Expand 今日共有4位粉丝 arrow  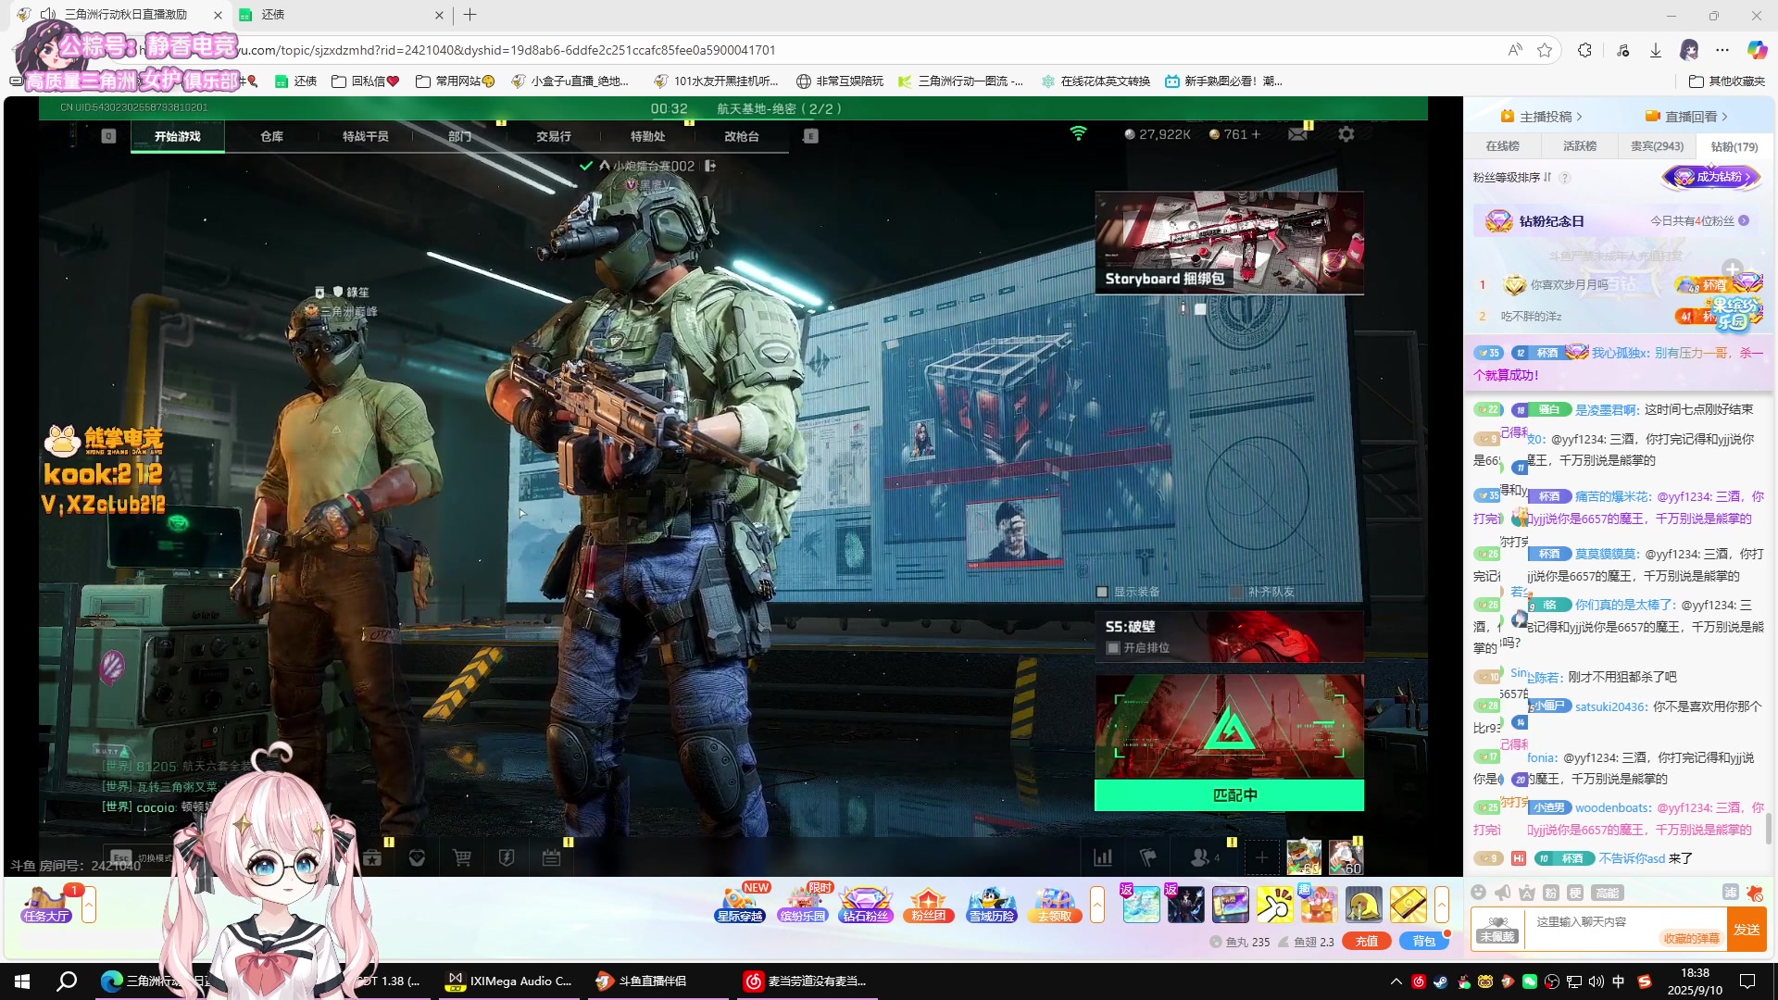click(x=1744, y=221)
